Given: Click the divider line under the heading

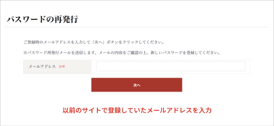Looking at the screenshot, I should pos(137,27).
